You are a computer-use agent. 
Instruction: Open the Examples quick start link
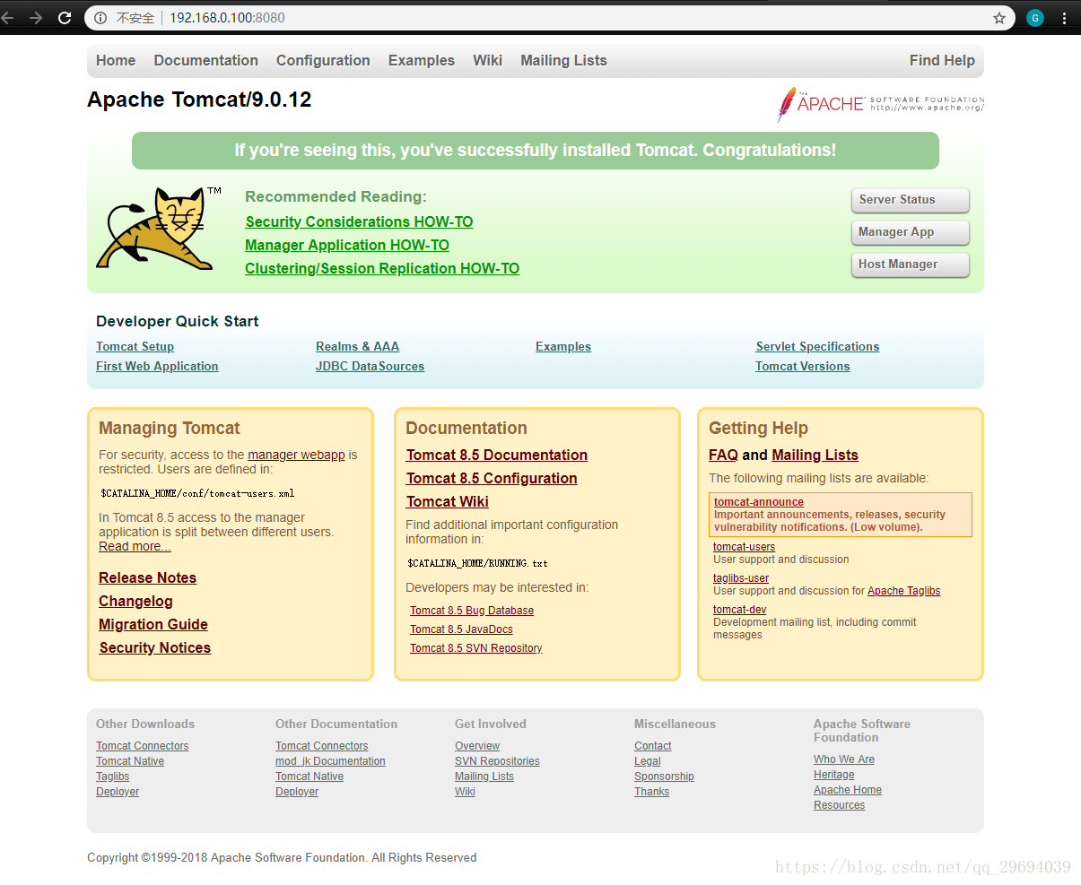pos(563,347)
